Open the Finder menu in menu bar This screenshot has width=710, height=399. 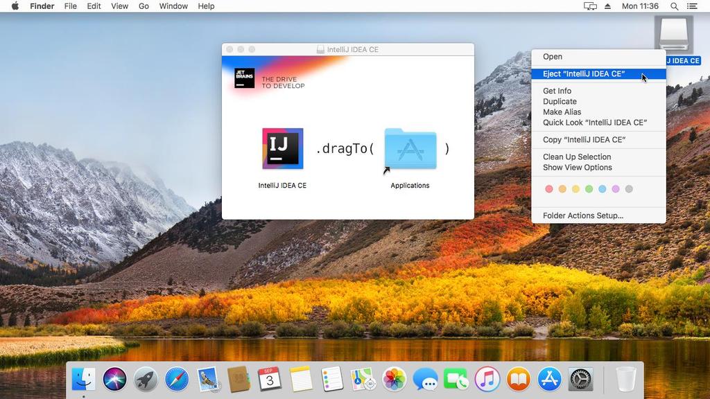[x=42, y=6]
